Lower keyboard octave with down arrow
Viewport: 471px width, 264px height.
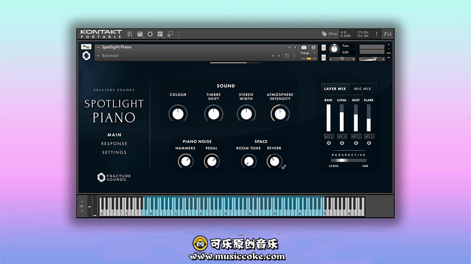click(x=82, y=211)
